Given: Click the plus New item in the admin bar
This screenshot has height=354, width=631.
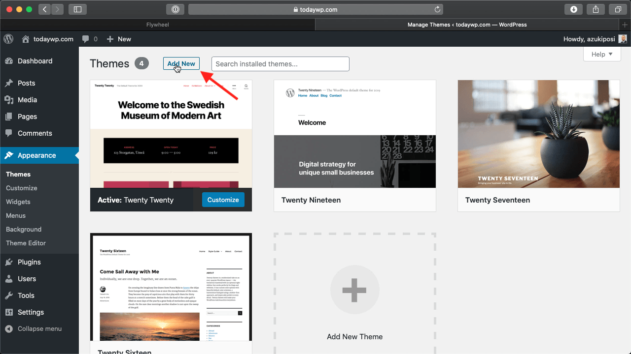Looking at the screenshot, I should (119, 39).
